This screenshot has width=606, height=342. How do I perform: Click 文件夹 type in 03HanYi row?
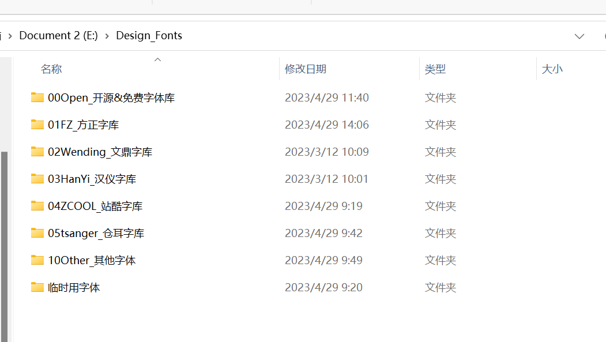[x=441, y=179]
